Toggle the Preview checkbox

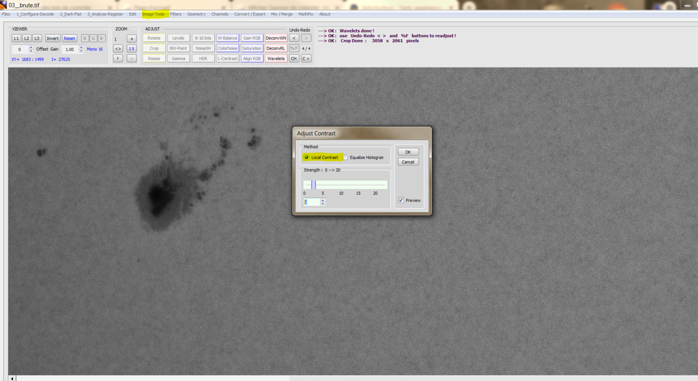[401, 200]
